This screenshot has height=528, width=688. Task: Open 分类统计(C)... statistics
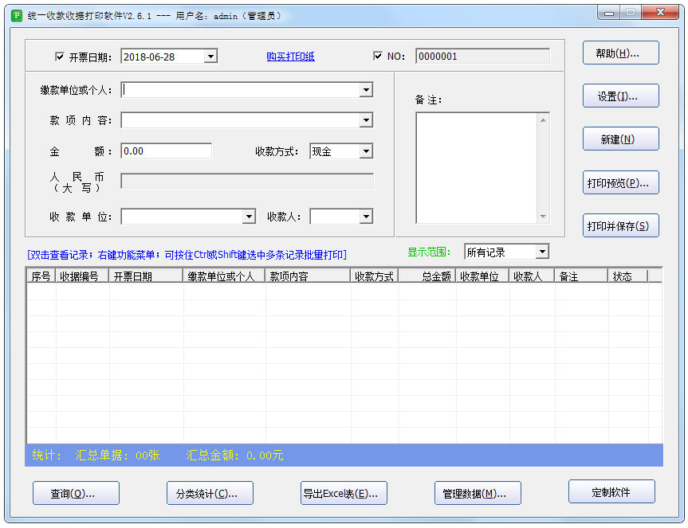[210, 494]
